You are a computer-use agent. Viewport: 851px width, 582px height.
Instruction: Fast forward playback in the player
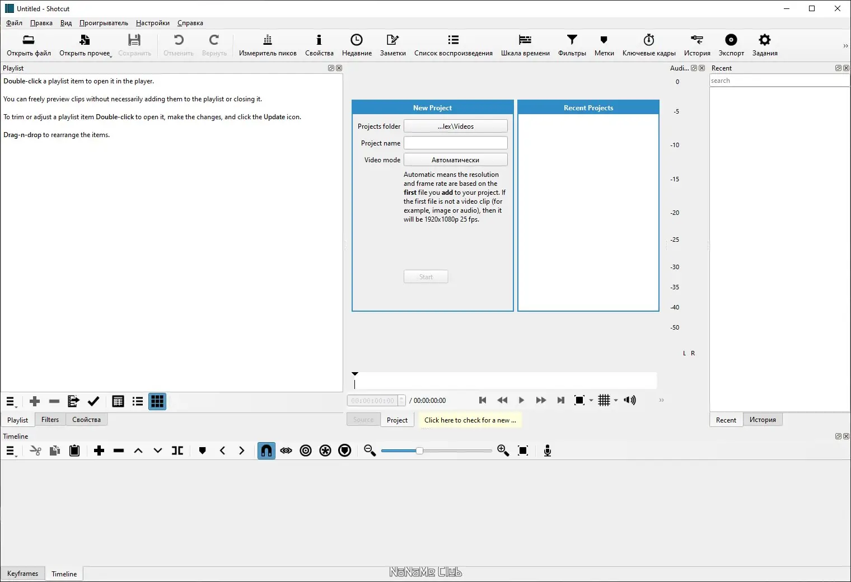pos(541,400)
